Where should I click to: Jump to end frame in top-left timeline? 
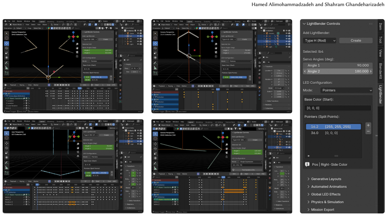click(69, 85)
